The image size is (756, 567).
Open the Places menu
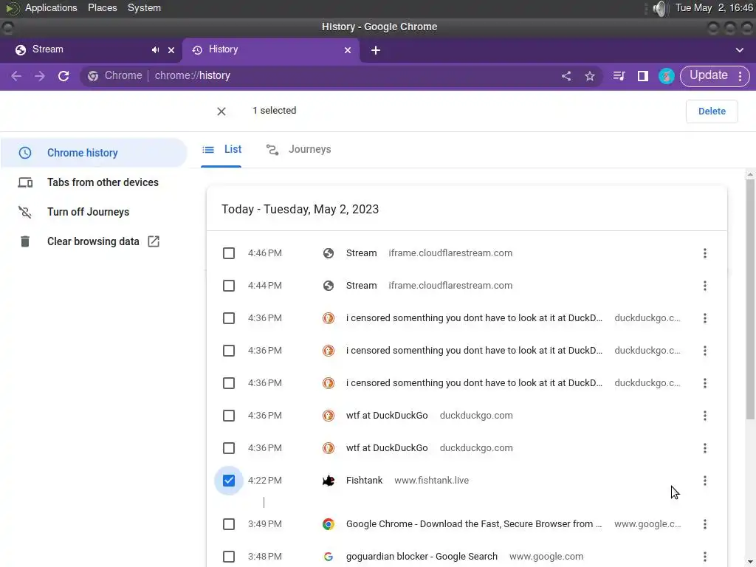coord(102,8)
